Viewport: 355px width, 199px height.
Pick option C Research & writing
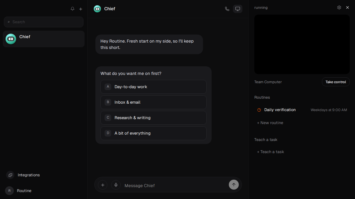tap(153, 118)
